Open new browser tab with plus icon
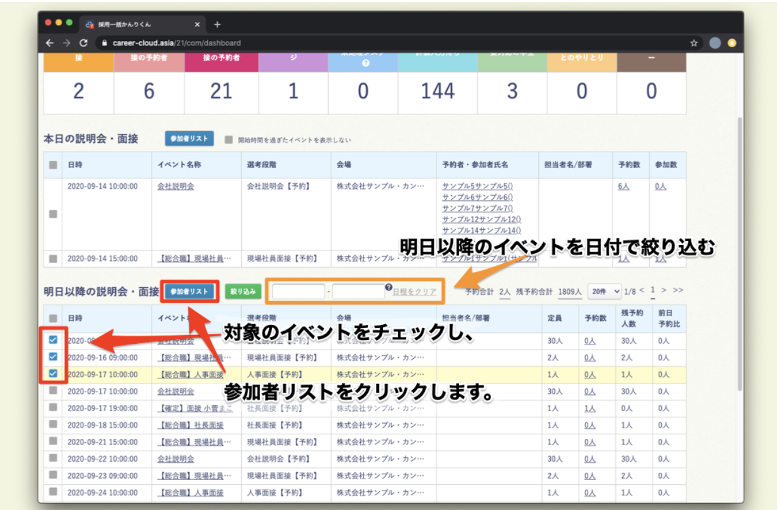Viewport: 777px width, 510px height. (217, 25)
